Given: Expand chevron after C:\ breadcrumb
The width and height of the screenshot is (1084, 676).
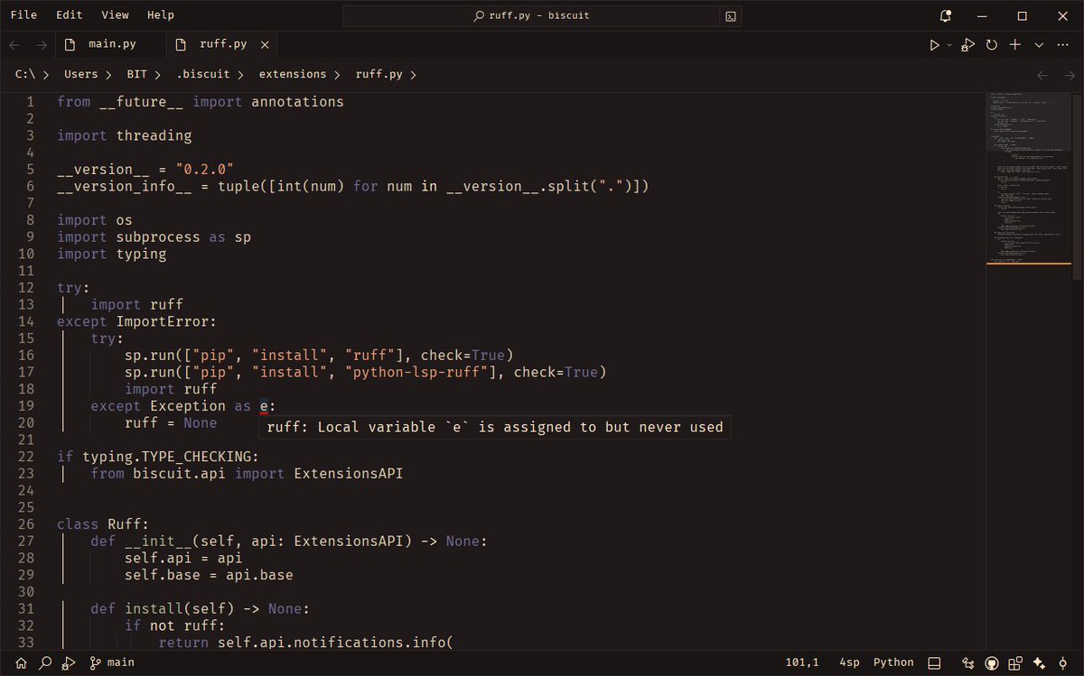Looking at the screenshot, I should click(46, 75).
